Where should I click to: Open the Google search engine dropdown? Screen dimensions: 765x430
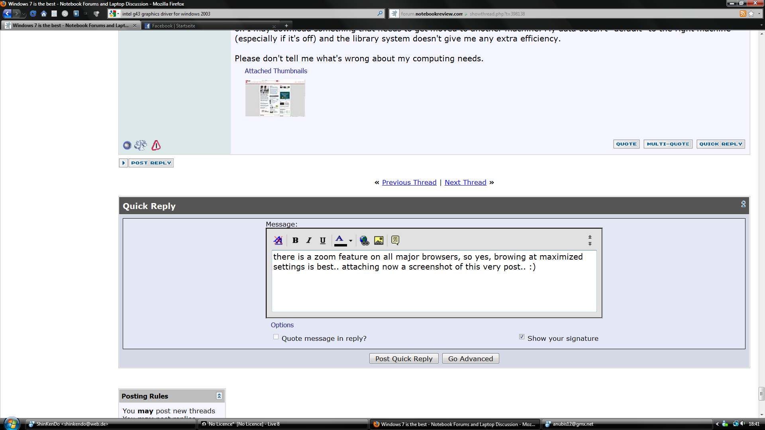coord(114,14)
